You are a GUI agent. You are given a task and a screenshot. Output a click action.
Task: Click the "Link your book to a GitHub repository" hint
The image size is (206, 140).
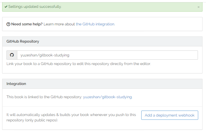point(40,64)
